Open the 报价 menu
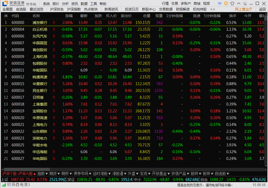Screen dimensions: 268x188 click(56, 4)
